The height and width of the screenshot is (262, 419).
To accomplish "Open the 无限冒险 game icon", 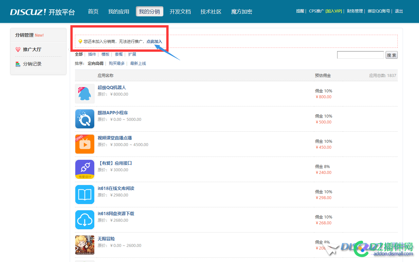I will 85,245.
